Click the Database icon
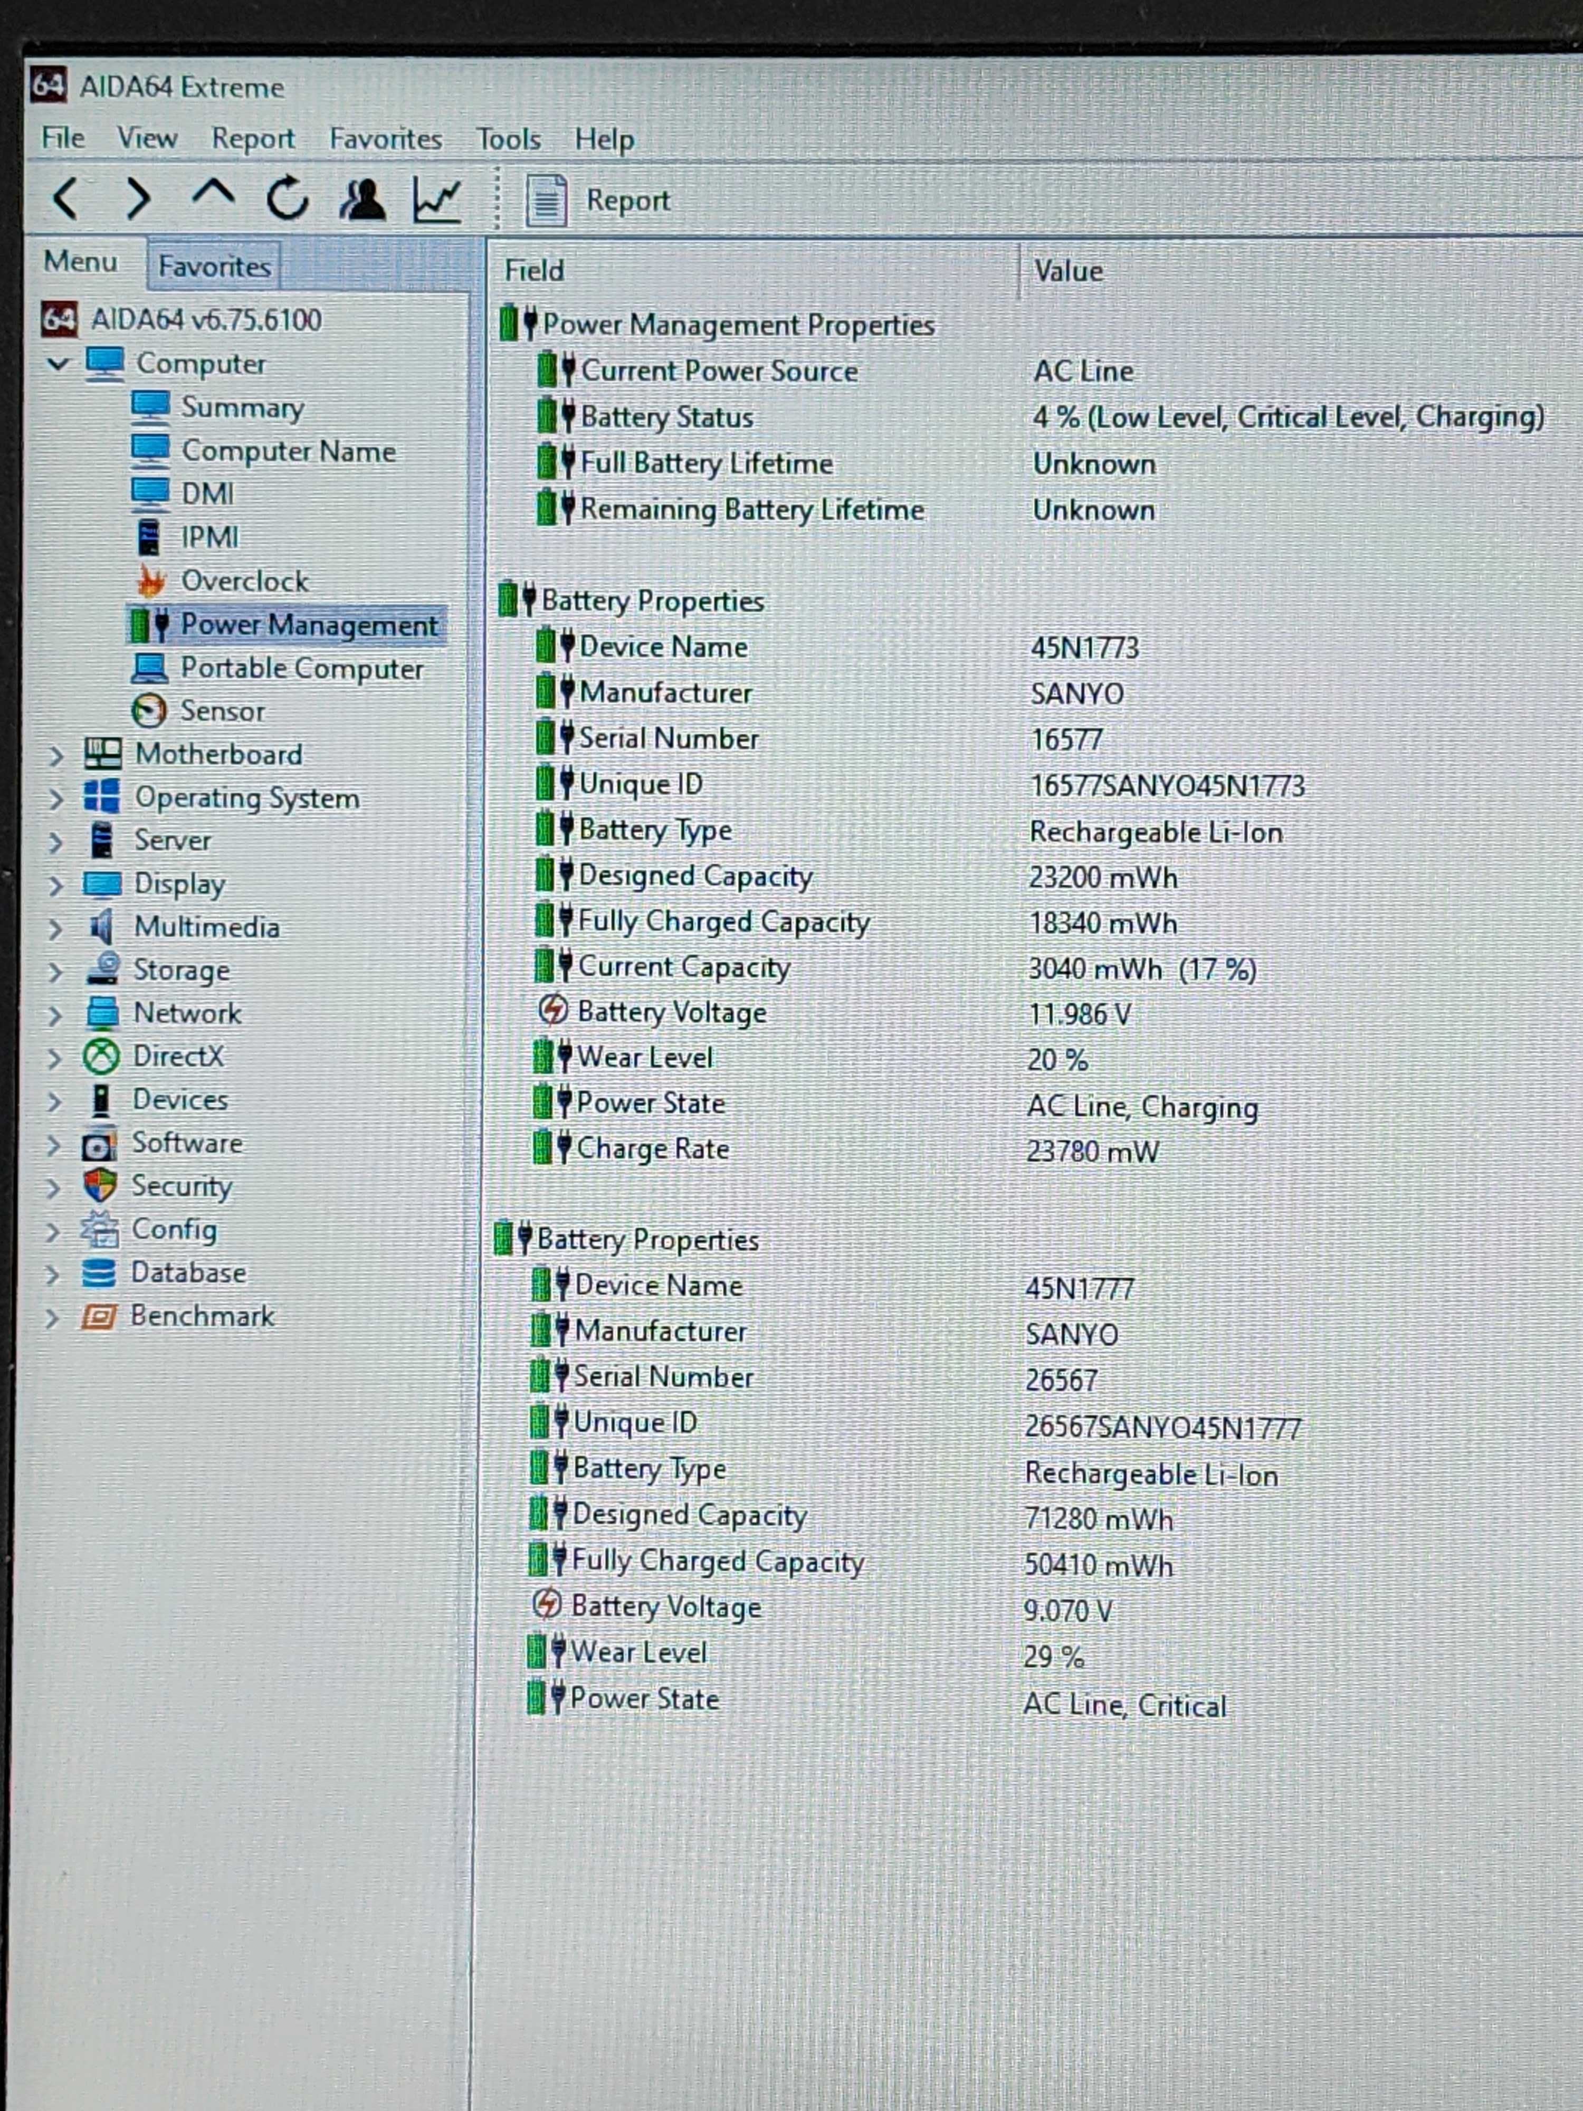Viewport: 1583px width, 2111px height. point(99,1273)
